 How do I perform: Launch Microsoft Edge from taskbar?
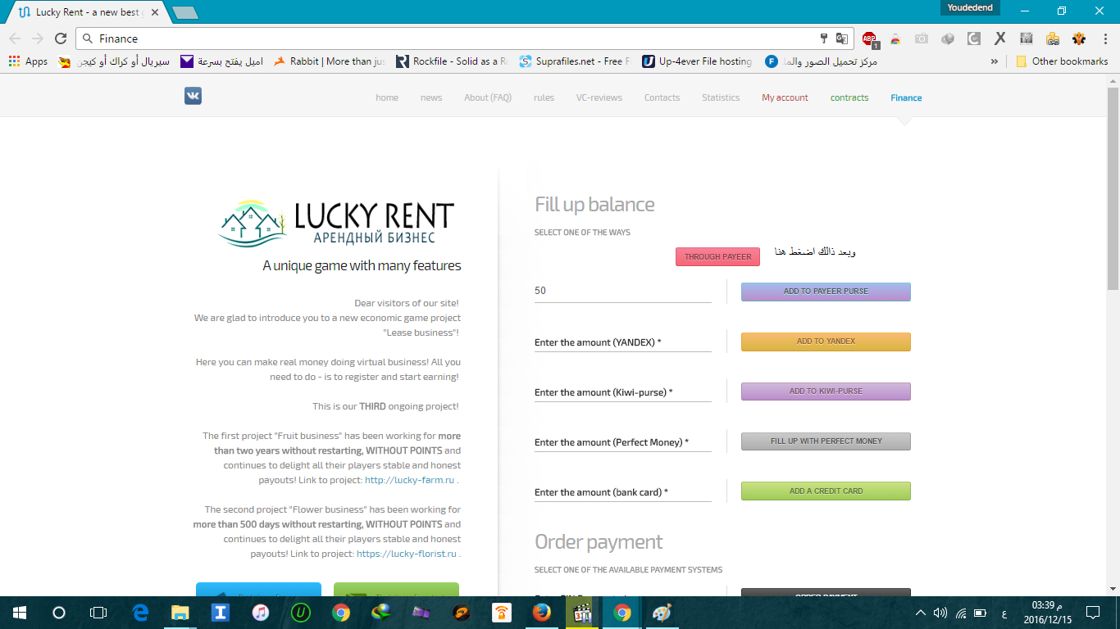click(140, 613)
